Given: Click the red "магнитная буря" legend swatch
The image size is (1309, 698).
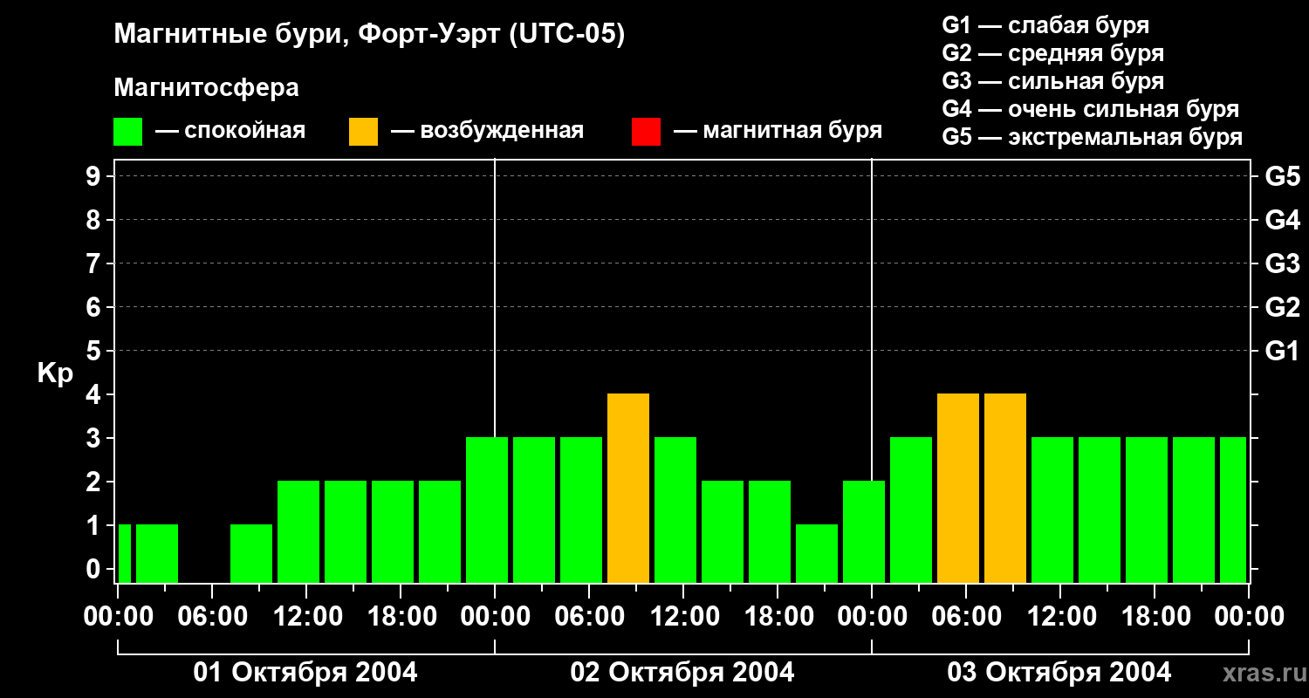Looking at the screenshot, I should 646,132.
